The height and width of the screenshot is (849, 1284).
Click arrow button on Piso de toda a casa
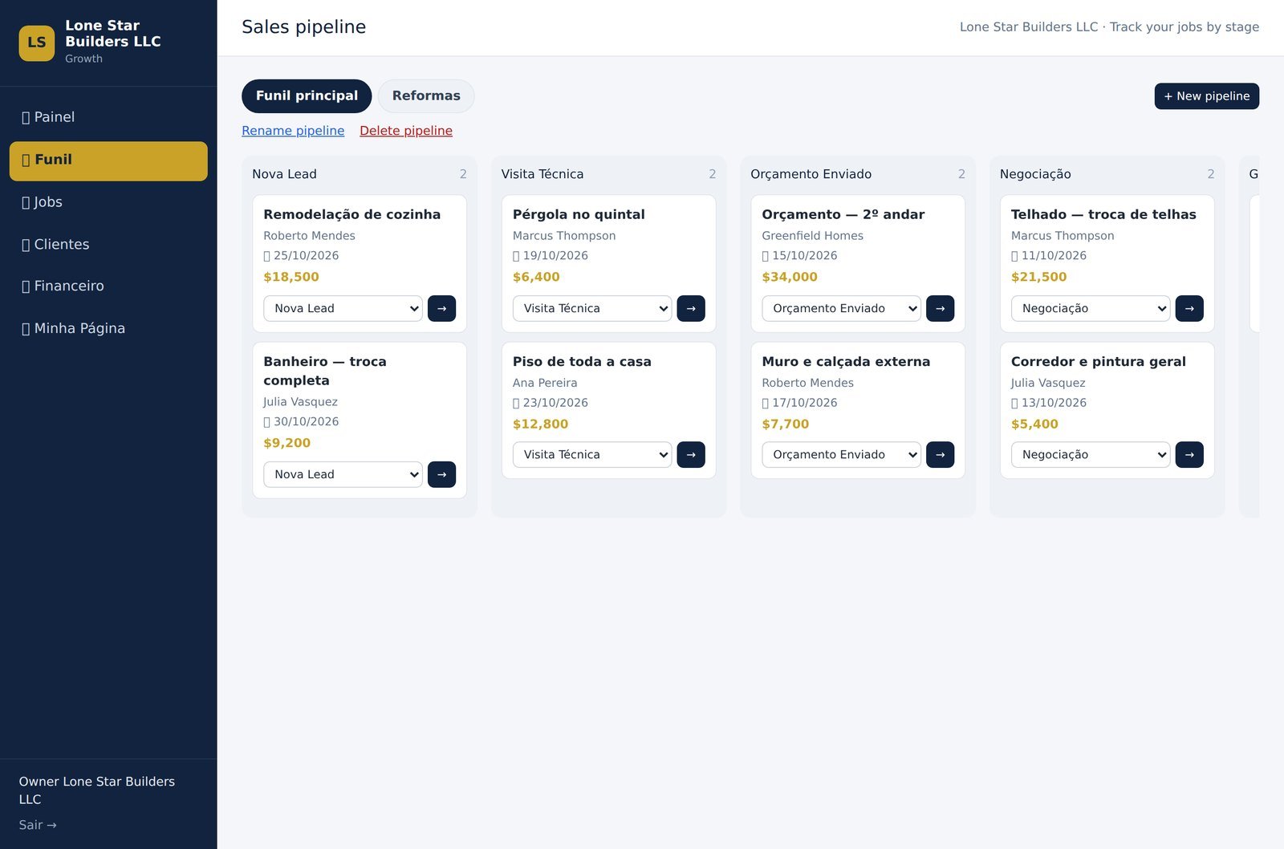coord(691,454)
